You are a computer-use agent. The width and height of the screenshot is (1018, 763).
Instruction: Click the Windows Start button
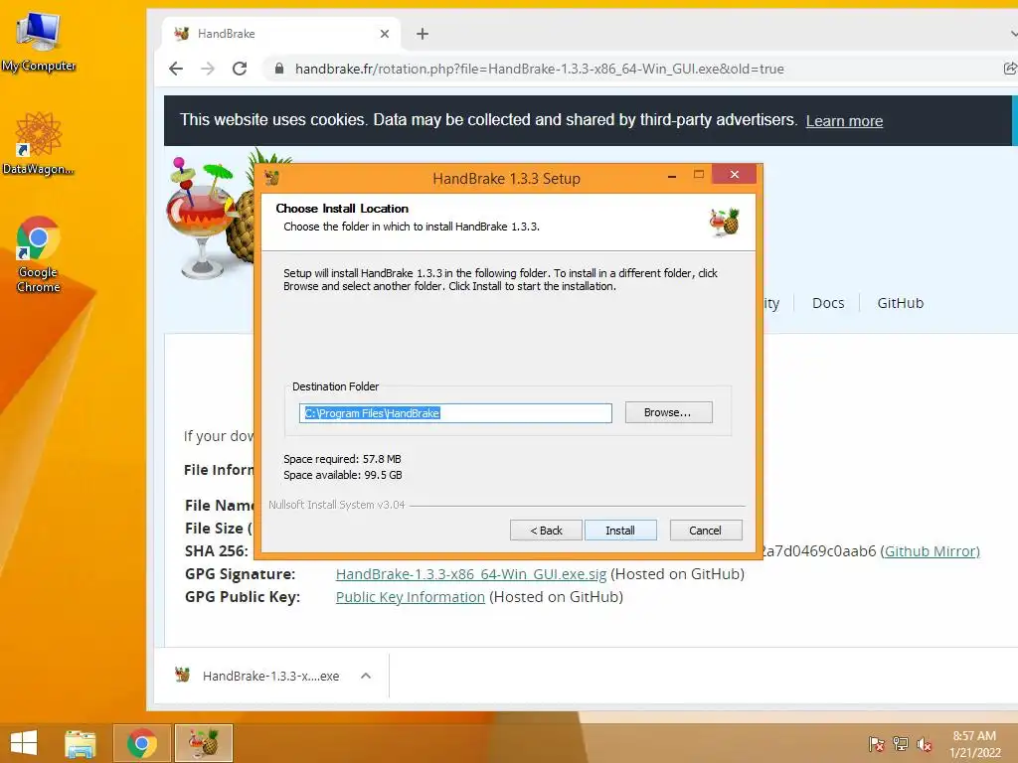[24, 743]
